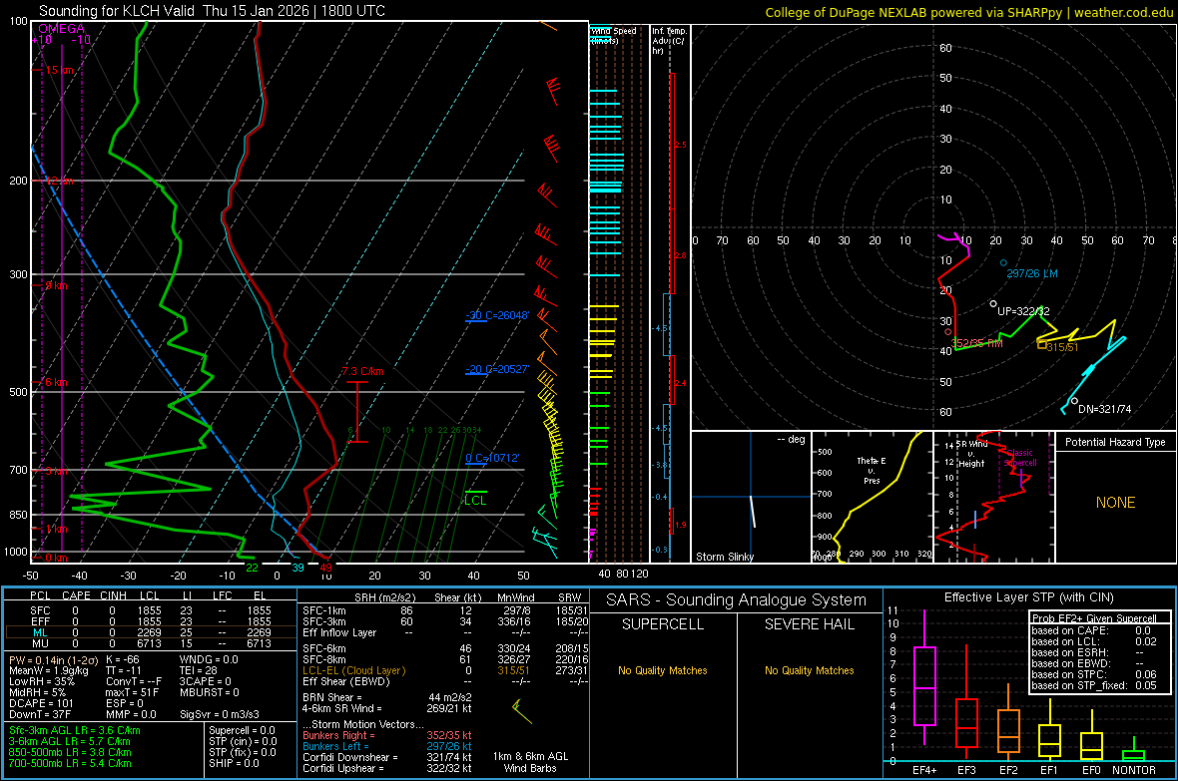The width and height of the screenshot is (1178, 781).
Task: Click the -20 C=20527' level label
Action: 497,369
